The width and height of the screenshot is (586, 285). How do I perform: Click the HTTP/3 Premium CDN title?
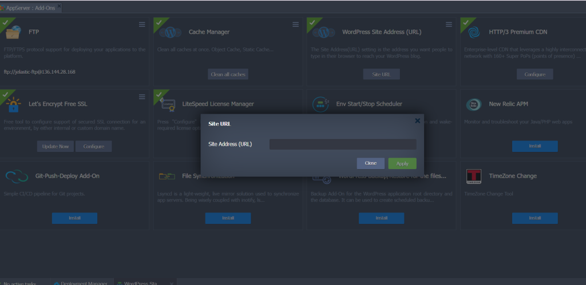(x=518, y=32)
